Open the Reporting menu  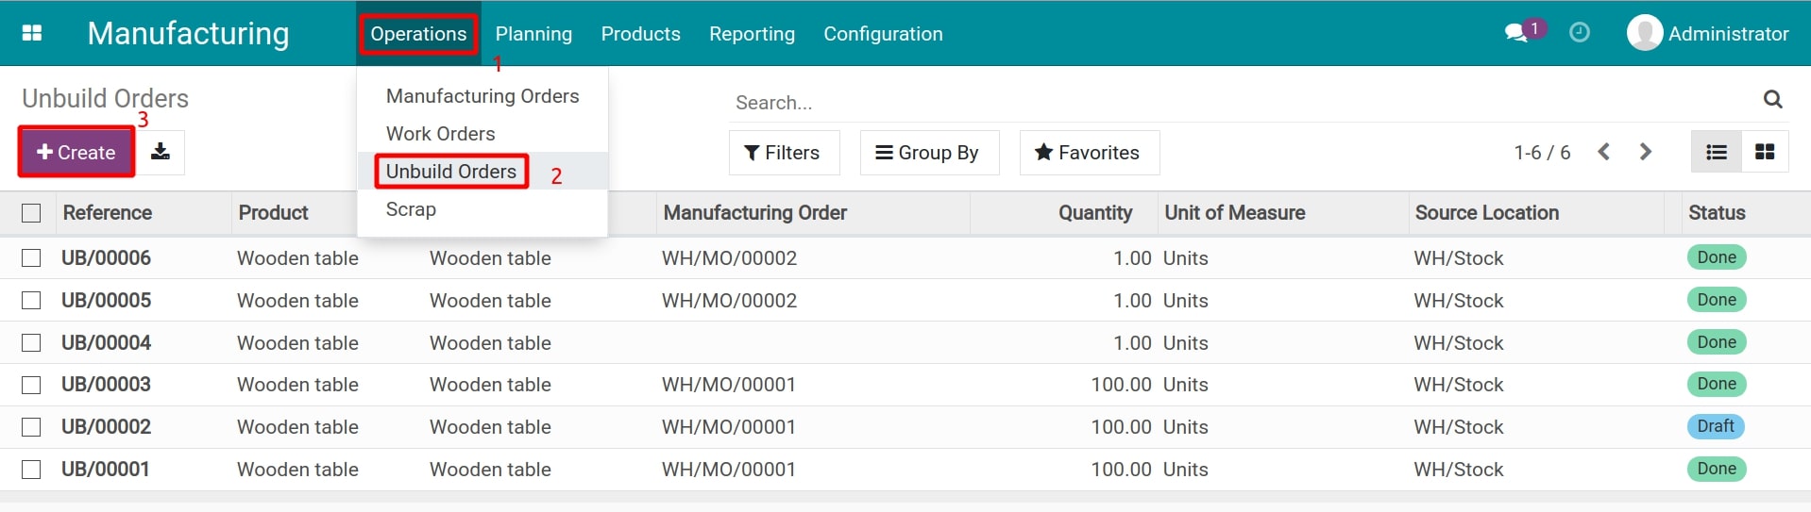[x=752, y=34]
